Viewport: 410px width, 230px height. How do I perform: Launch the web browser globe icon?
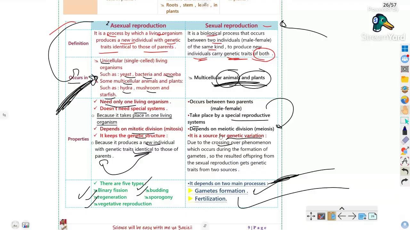click(x=405, y=100)
